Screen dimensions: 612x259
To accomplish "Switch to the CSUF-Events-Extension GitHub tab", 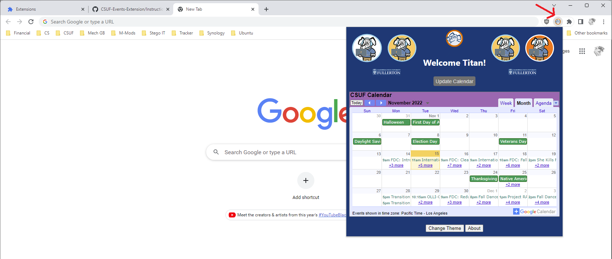I will [131, 9].
